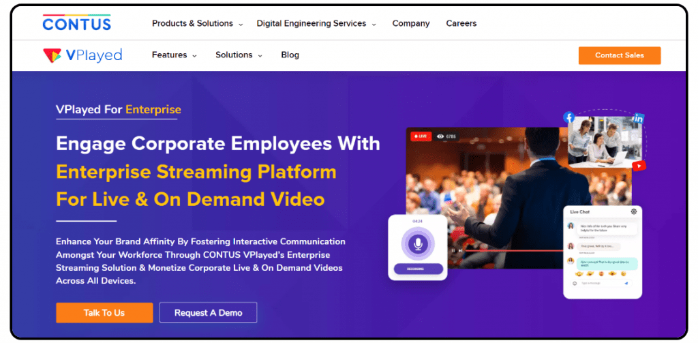Click the VPlayed logo
Image resolution: width=698 pixels, height=343 pixels.
click(82, 55)
